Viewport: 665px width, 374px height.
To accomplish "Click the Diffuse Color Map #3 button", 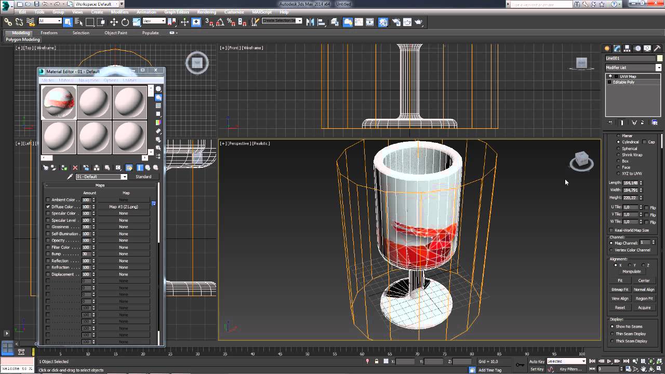I will [123, 207].
